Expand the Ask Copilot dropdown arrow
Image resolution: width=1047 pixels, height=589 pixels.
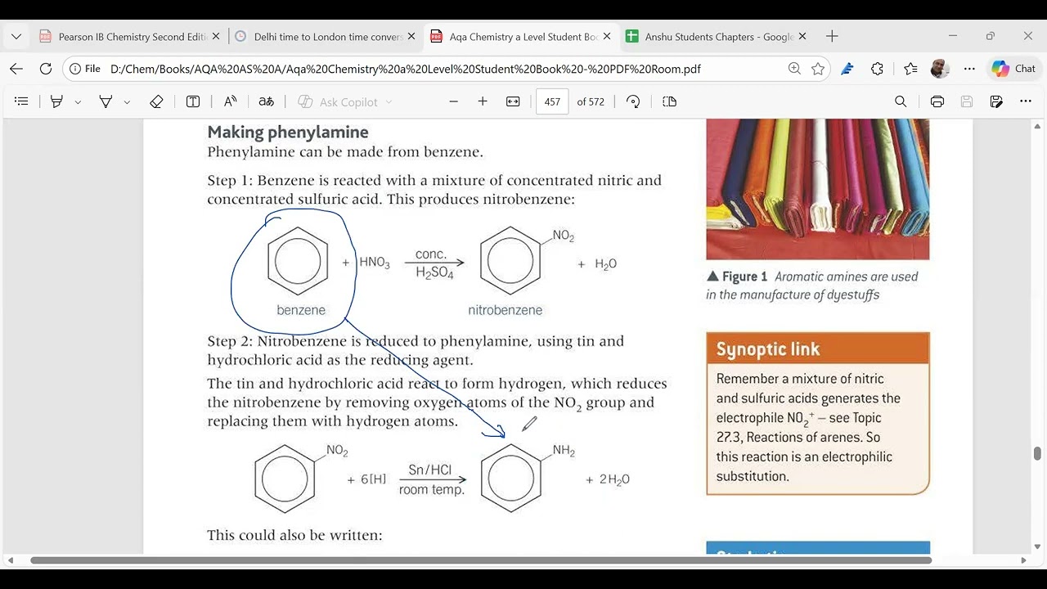389,102
